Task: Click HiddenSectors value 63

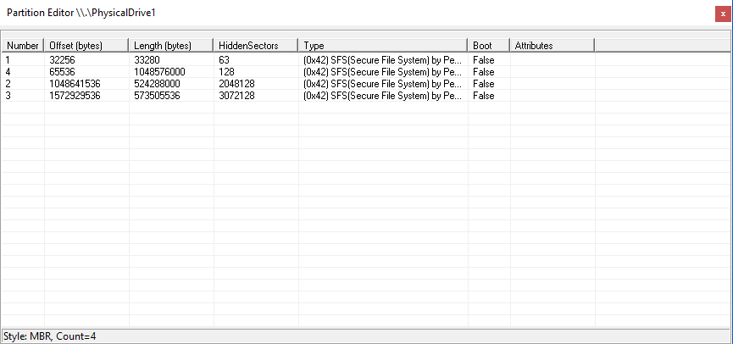Action: point(224,60)
